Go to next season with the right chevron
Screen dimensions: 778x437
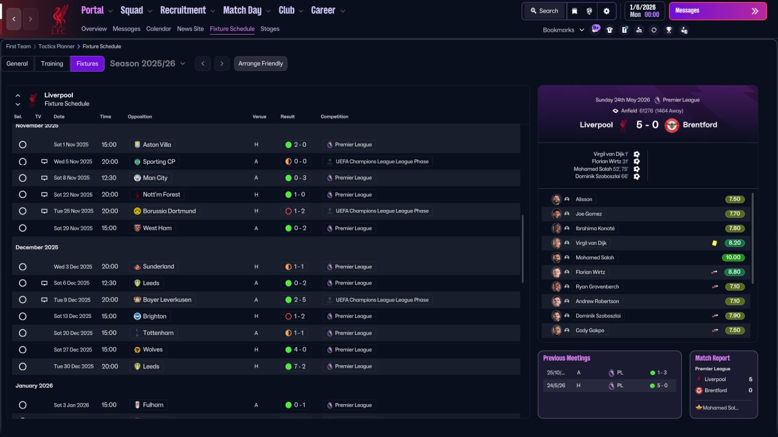222,64
